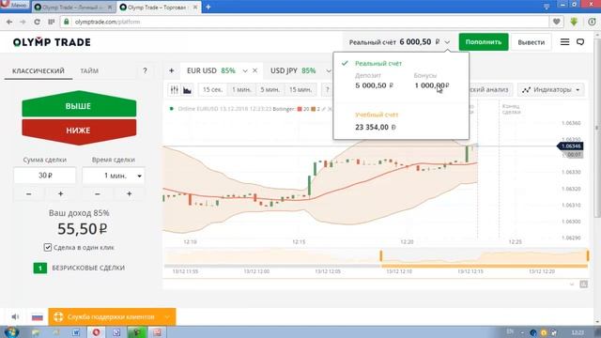Click the Windows Start orb

point(11,331)
